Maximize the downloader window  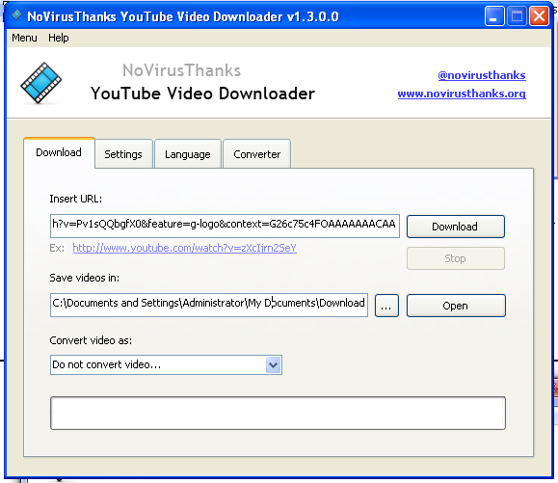(x=517, y=16)
